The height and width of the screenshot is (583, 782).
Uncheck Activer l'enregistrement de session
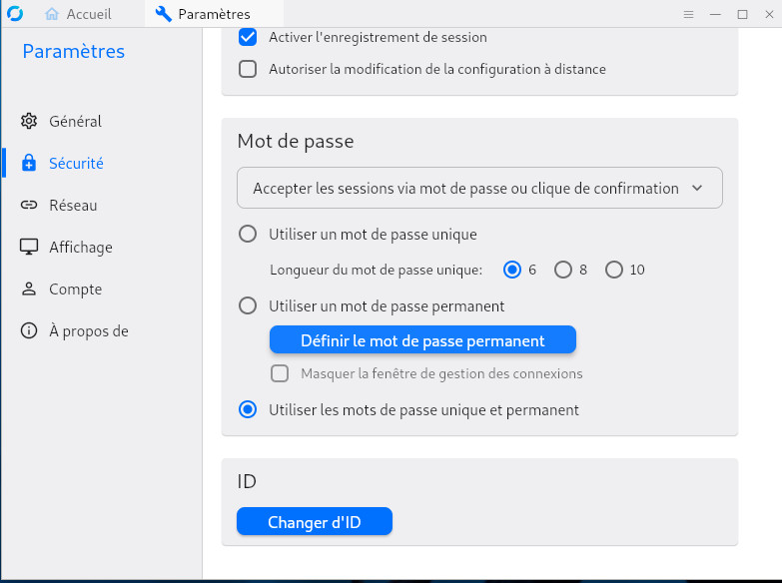click(x=248, y=38)
